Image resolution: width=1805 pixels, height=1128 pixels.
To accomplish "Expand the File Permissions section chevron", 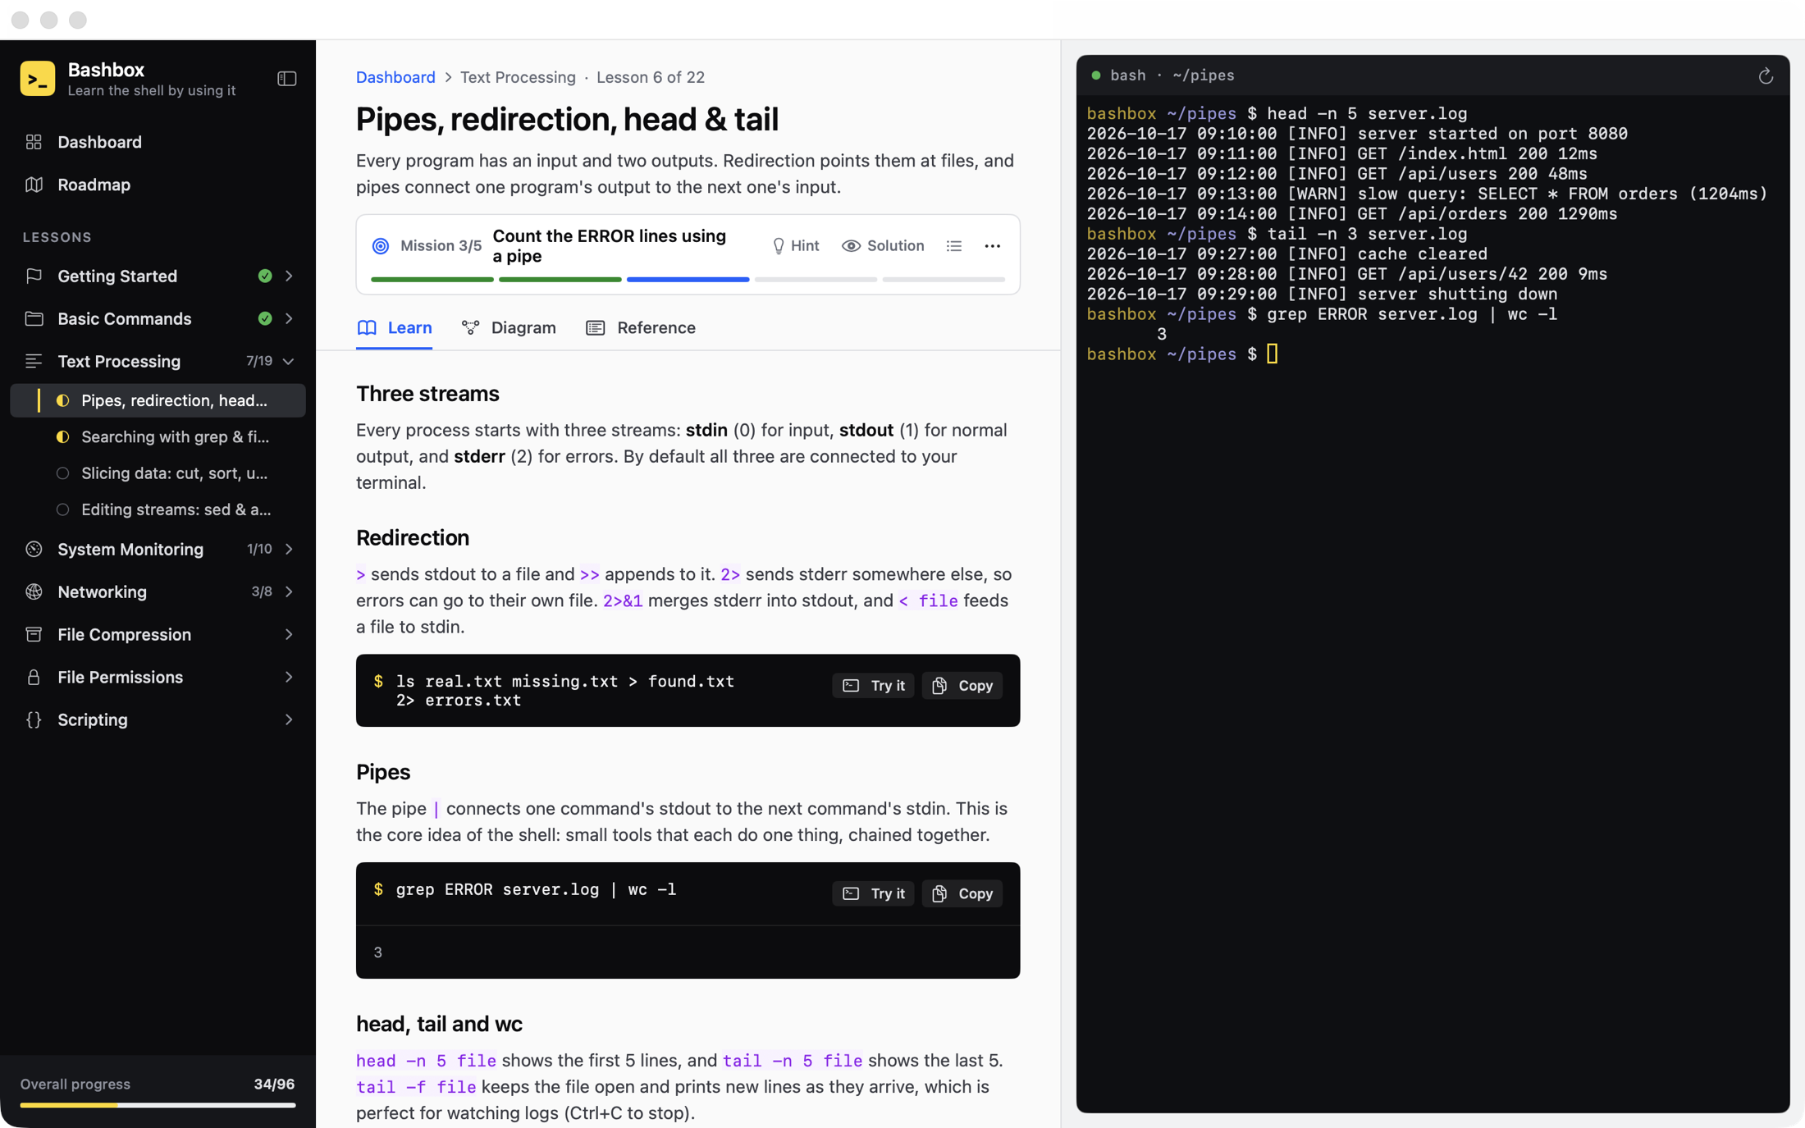I will pos(289,677).
